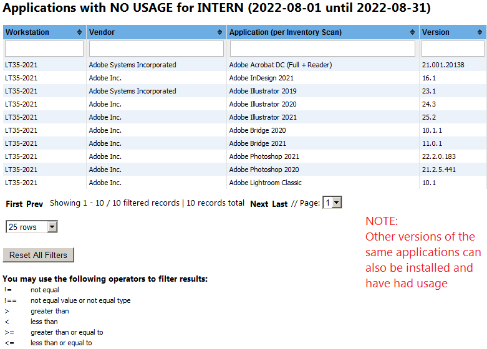The height and width of the screenshot is (349, 487).
Task: Click the Workstation column sort arrows icon
Action: point(79,32)
